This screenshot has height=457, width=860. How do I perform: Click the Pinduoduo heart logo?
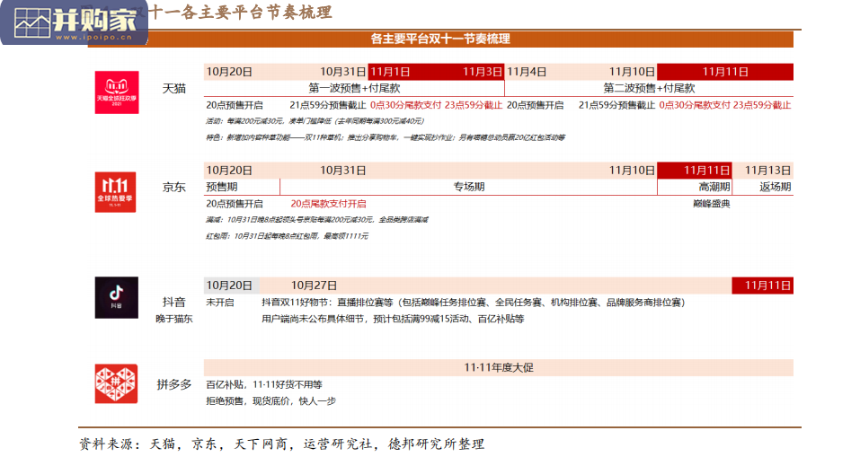(x=116, y=383)
